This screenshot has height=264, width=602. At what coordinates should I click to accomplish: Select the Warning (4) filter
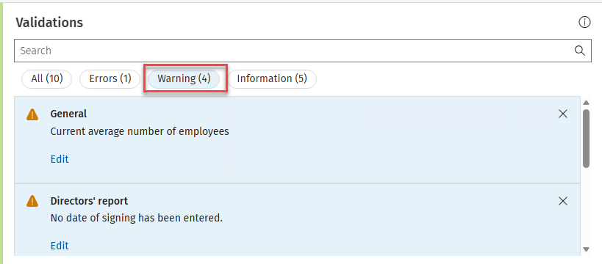[184, 79]
